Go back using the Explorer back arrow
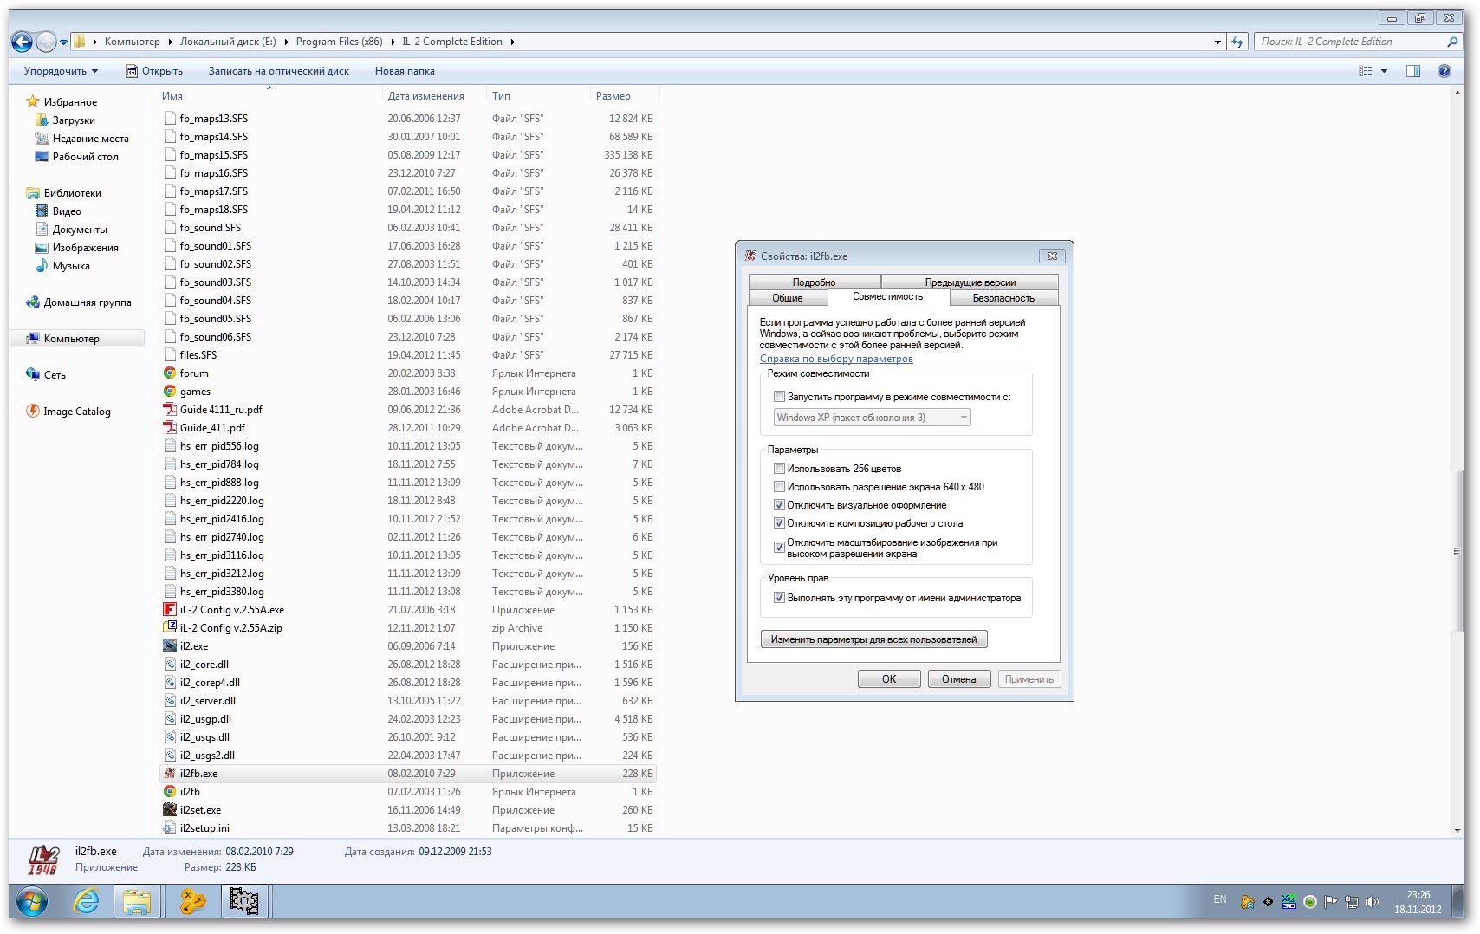 (x=22, y=42)
